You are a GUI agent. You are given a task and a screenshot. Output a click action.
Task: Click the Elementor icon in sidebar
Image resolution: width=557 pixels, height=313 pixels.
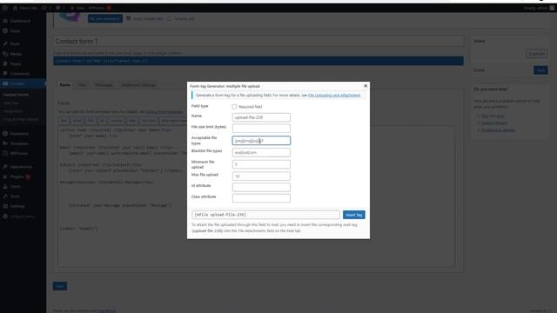[5, 134]
